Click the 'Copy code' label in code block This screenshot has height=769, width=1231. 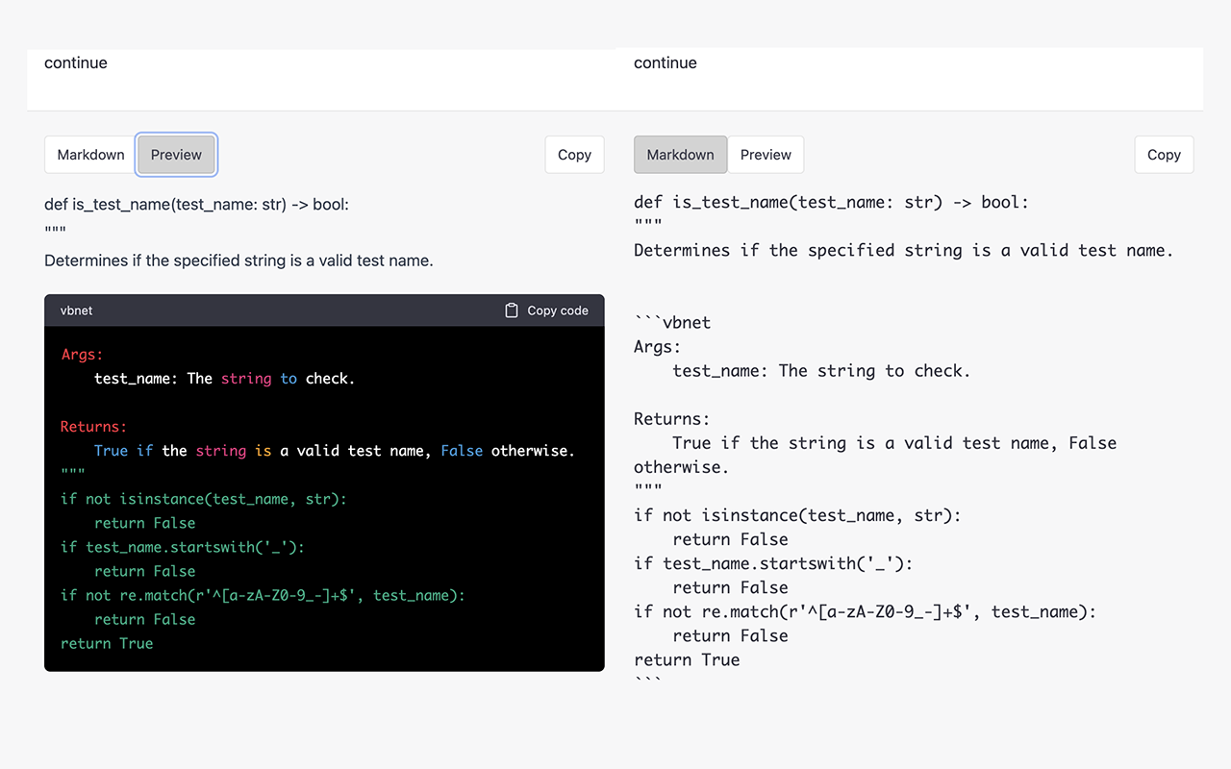558,310
